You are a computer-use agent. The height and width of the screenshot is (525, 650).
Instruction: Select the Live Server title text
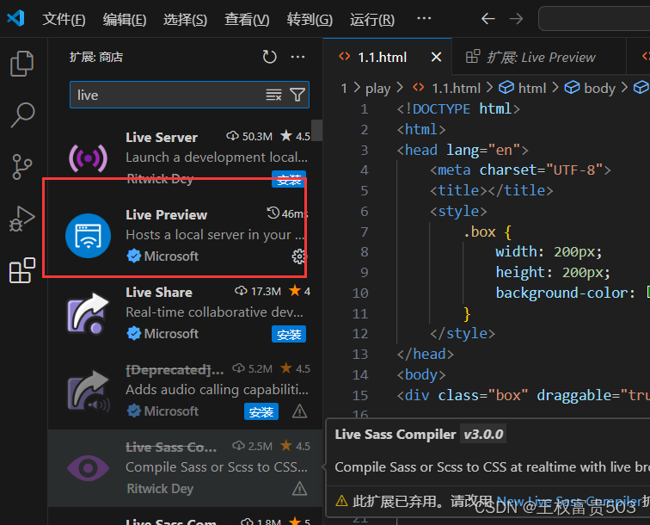162,138
